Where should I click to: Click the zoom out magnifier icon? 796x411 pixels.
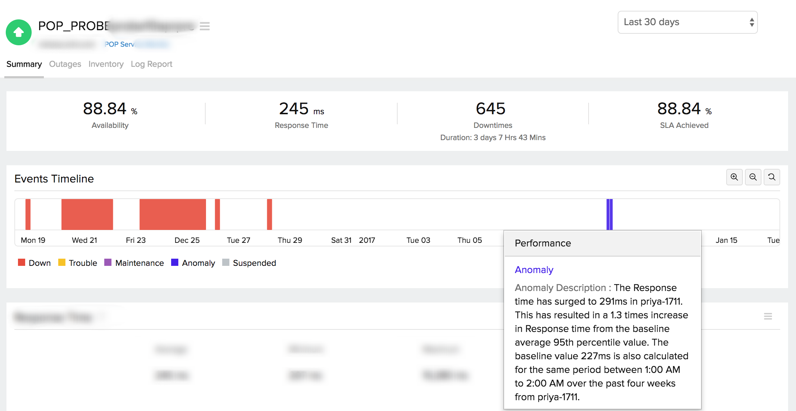coord(753,177)
